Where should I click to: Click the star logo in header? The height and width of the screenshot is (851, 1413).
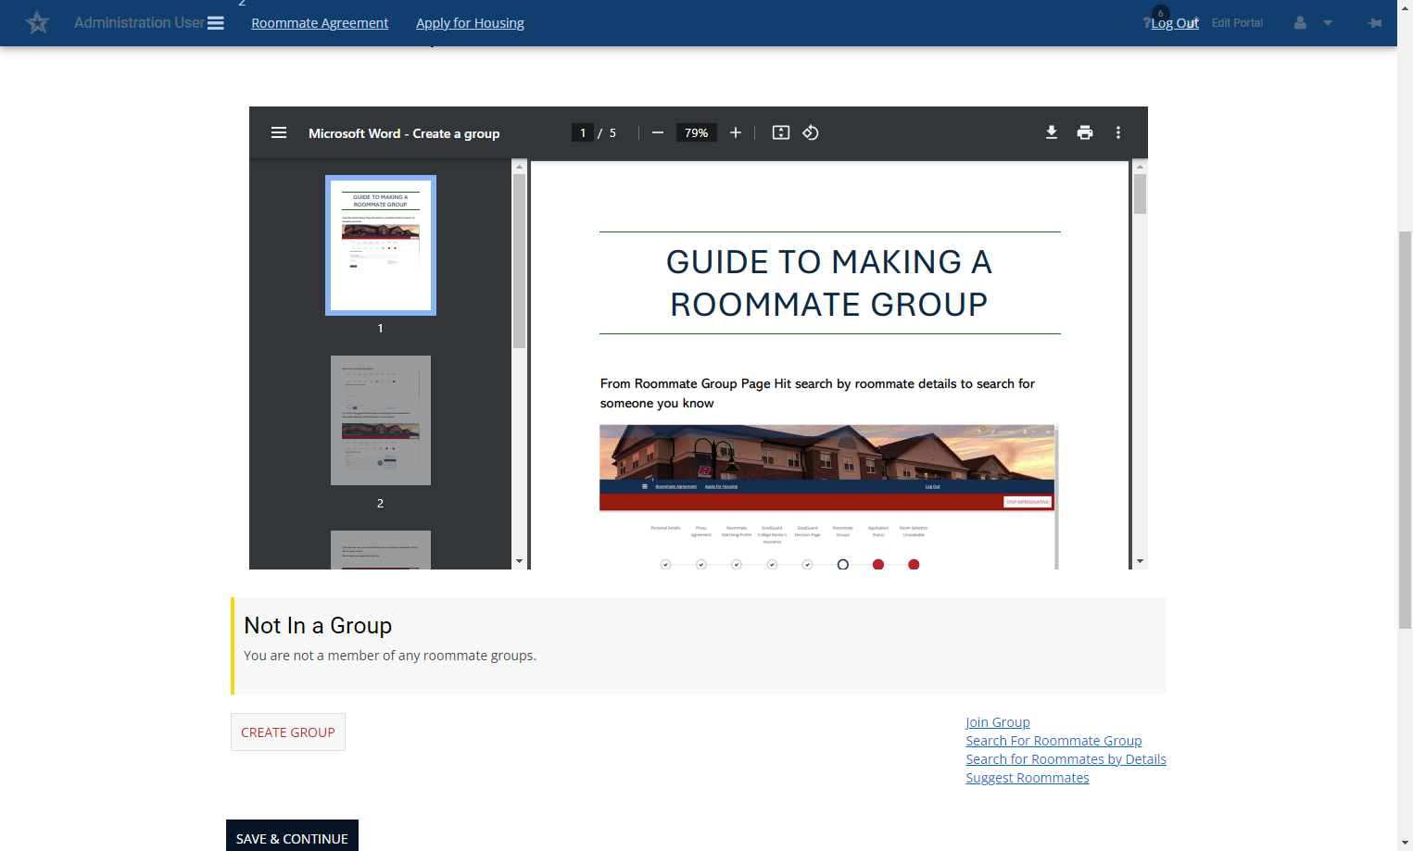click(38, 22)
